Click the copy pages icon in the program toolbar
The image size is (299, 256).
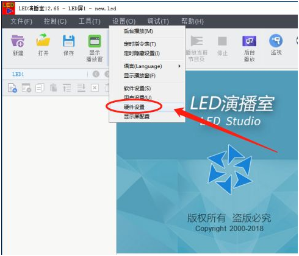40,88
